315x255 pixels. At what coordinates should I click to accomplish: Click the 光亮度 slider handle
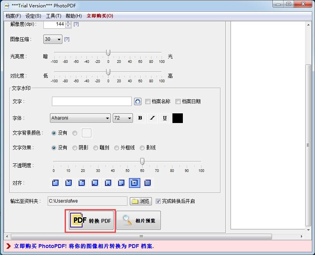pos(108,53)
